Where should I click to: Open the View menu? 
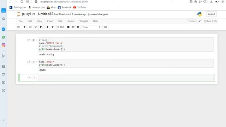(x=39, y=21)
